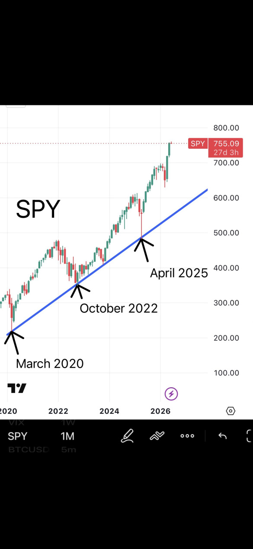This screenshot has height=549, width=253.
Task: Open the hexagon chart settings icon
Action: (231, 411)
